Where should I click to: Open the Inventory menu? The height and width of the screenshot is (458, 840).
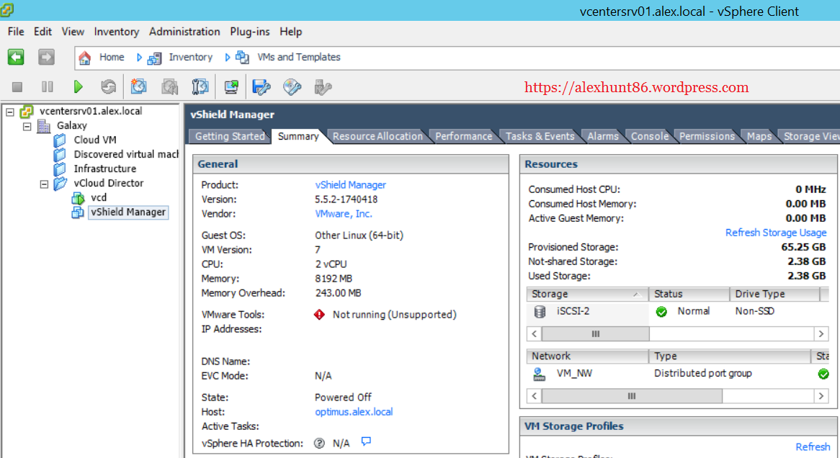point(116,32)
